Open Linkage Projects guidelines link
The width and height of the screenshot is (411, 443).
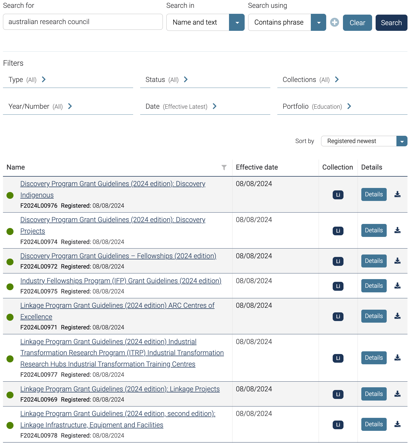click(120, 389)
